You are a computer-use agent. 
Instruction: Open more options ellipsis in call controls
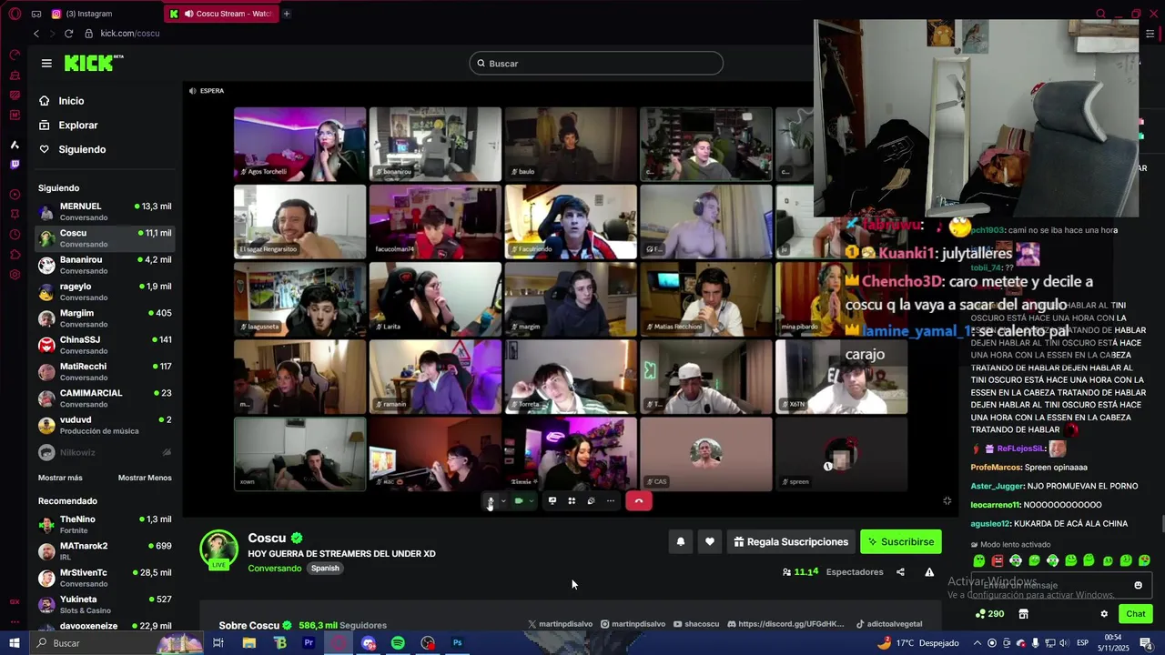[x=611, y=501]
